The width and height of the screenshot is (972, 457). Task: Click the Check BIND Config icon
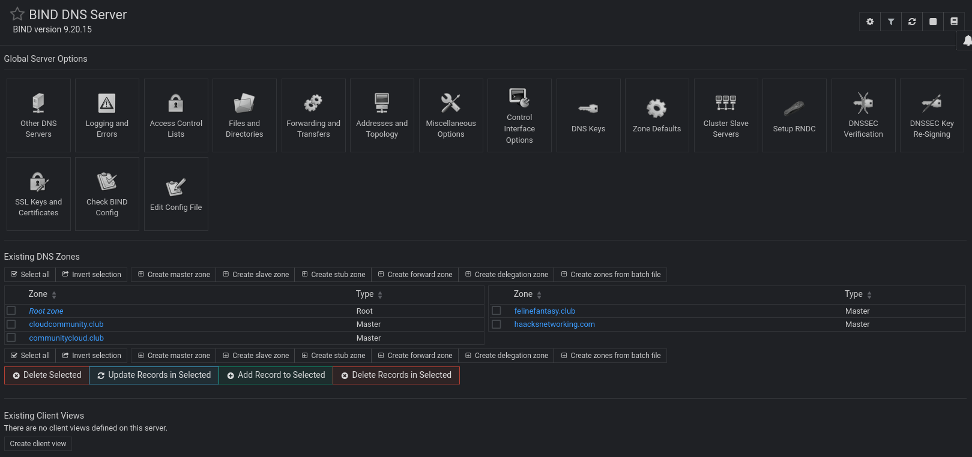pos(107,194)
